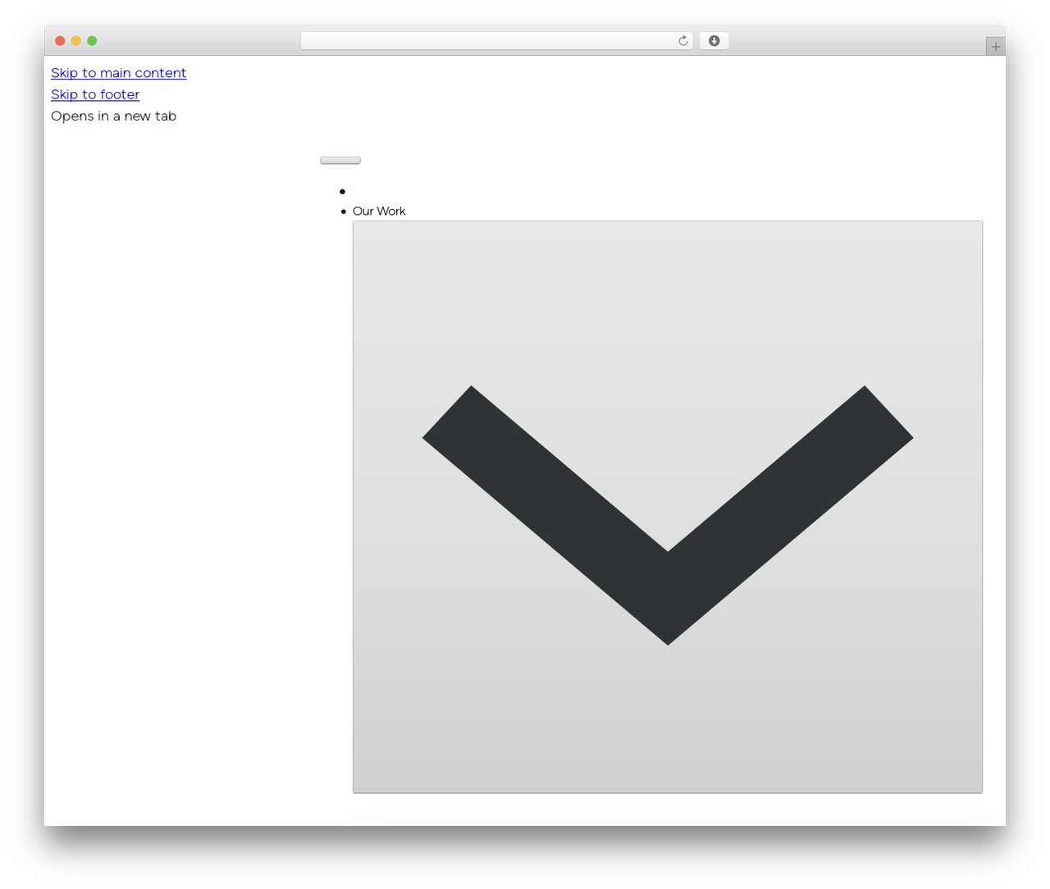Open the Our Work menu item
The width and height of the screenshot is (1050, 889).
[x=379, y=211]
